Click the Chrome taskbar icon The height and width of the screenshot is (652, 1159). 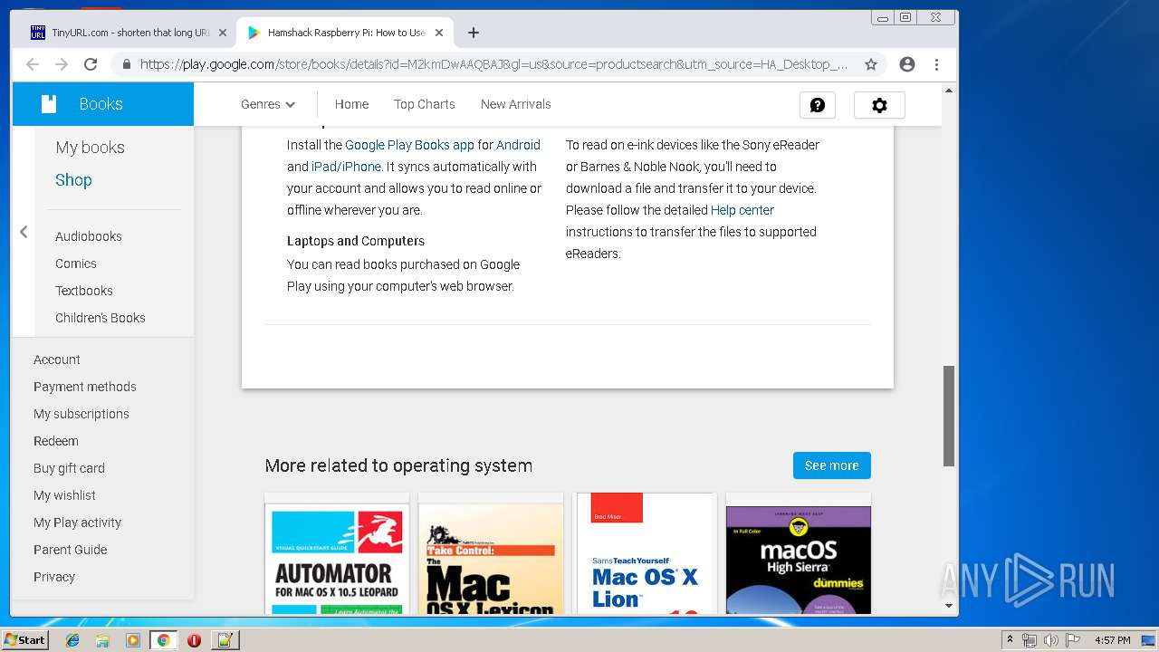pos(163,640)
